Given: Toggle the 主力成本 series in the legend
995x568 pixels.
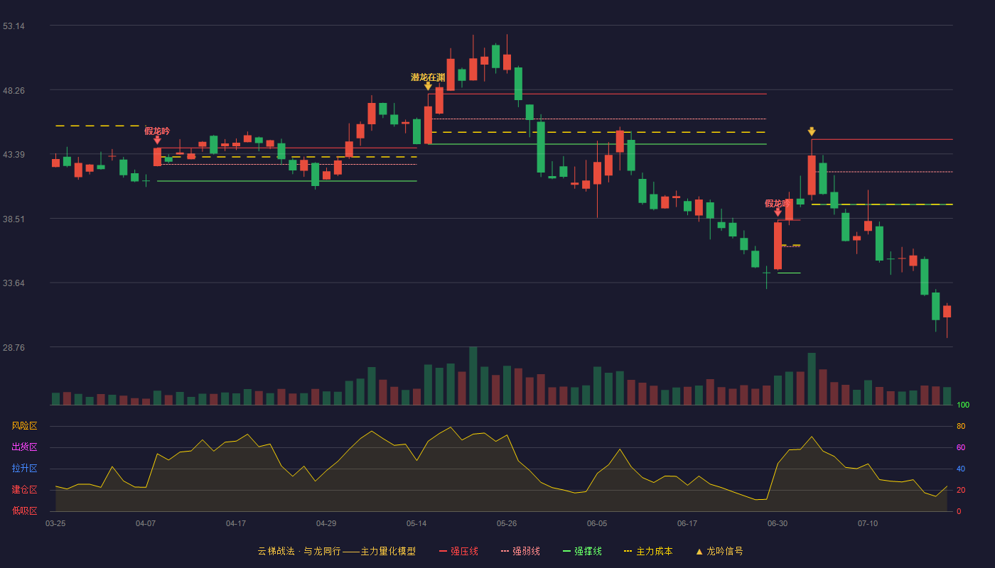Looking at the screenshot, I should pos(647,551).
